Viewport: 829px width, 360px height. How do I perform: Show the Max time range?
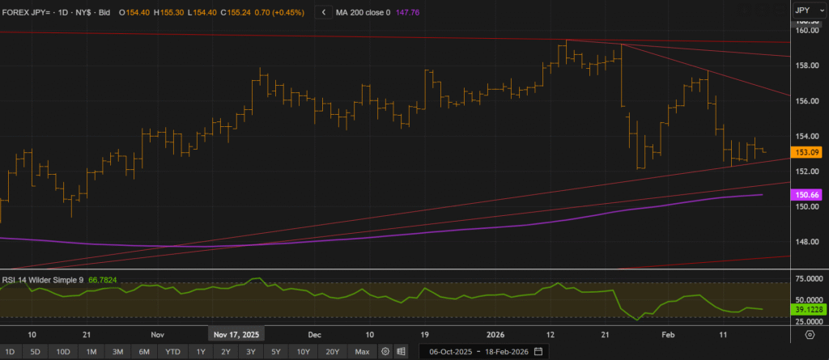point(362,352)
